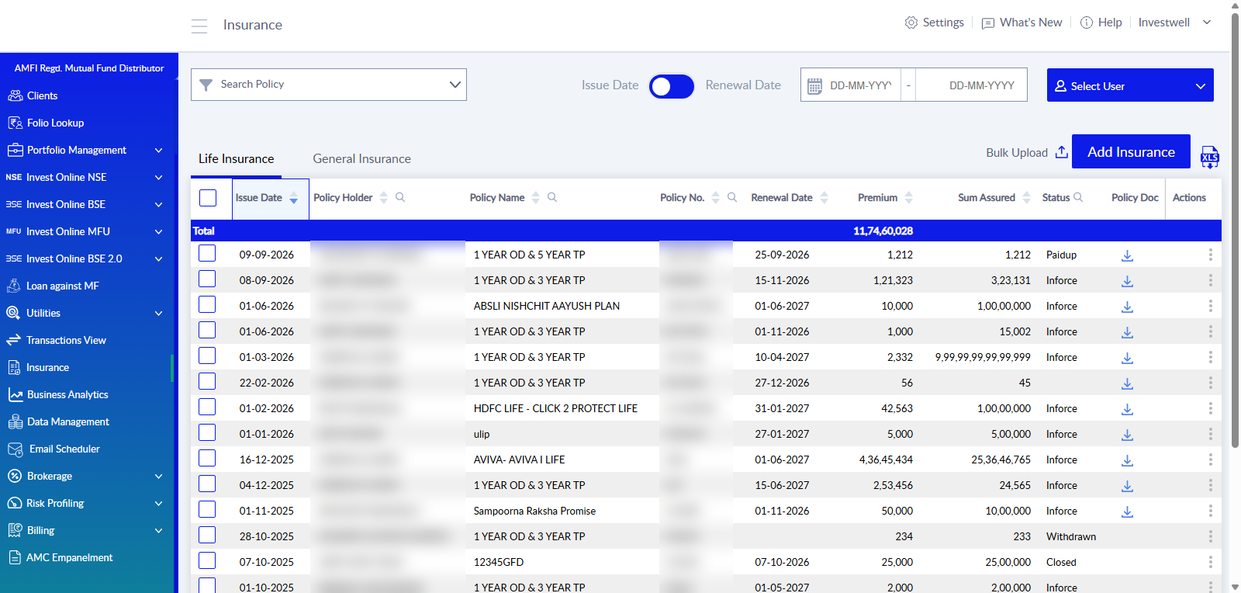Click the Settings gear icon

pos(911,23)
